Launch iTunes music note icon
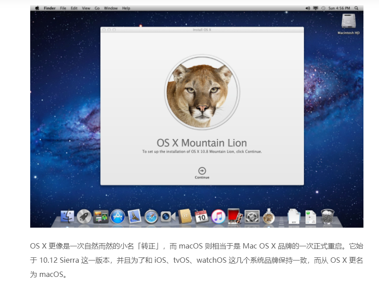 click(x=218, y=217)
